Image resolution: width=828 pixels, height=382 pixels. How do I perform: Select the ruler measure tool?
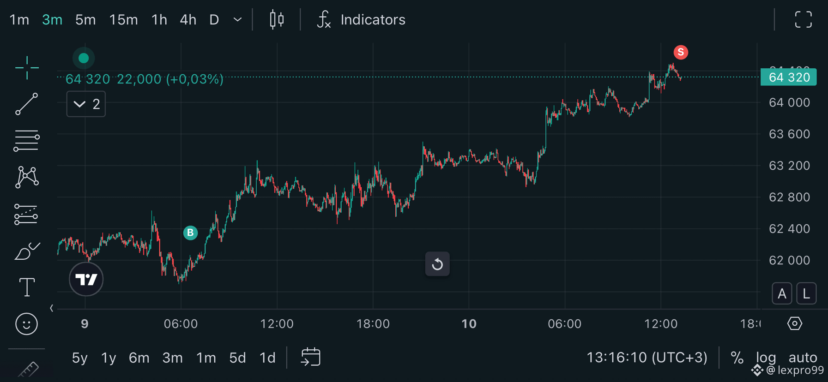pyautogui.click(x=28, y=370)
